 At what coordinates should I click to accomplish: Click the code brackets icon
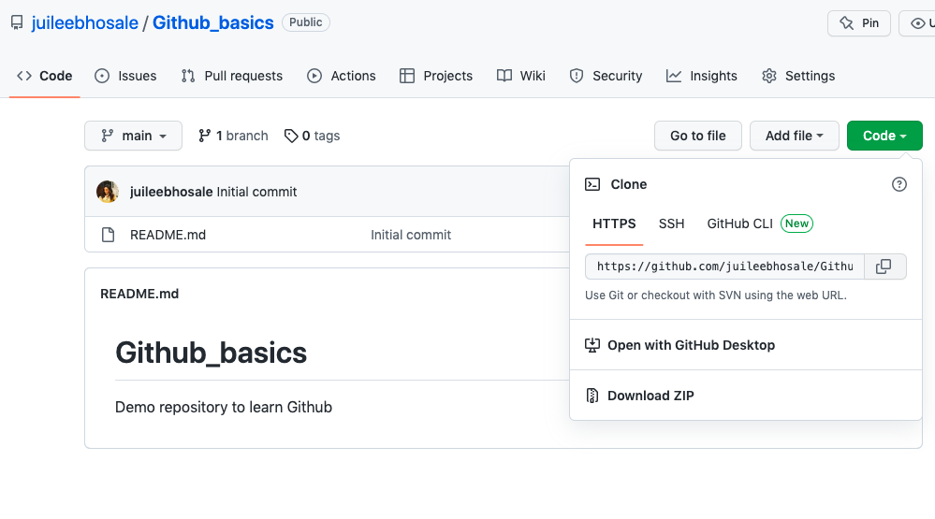pos(23,76)
